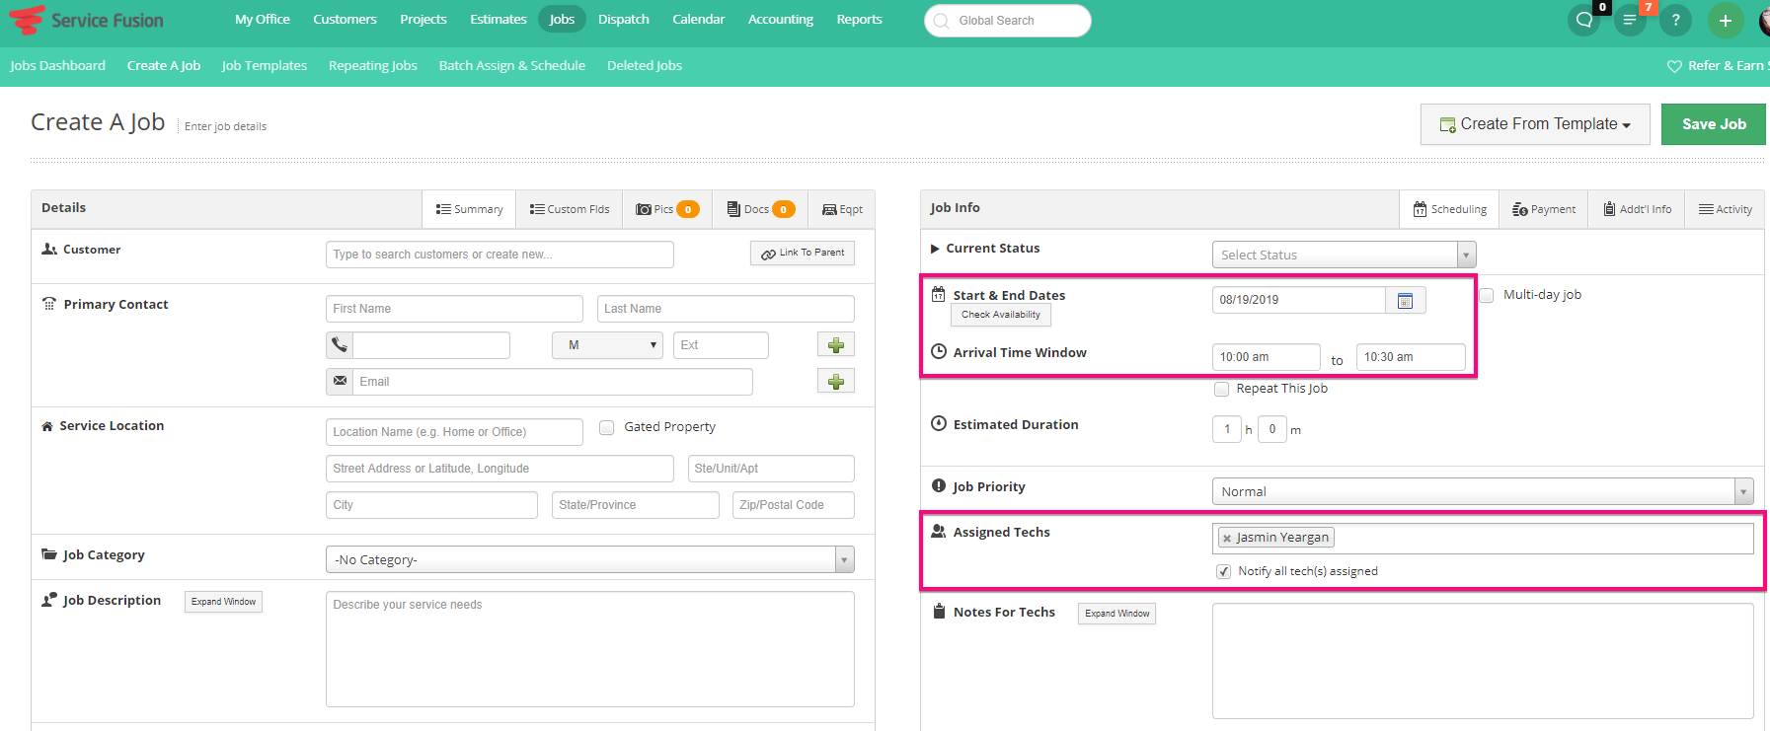Remove Jasmin Yeargan from assigned techs
This screenshot has height=731, width=1770.
[1227, 539]
